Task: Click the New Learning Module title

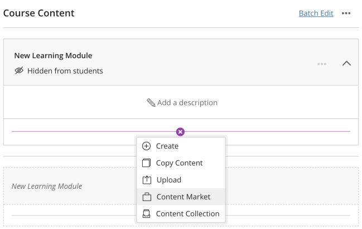Action: tap(53, 55)
